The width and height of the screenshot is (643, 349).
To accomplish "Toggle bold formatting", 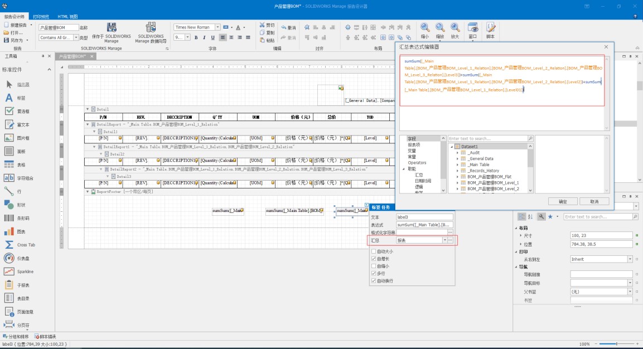I will 196,38.
